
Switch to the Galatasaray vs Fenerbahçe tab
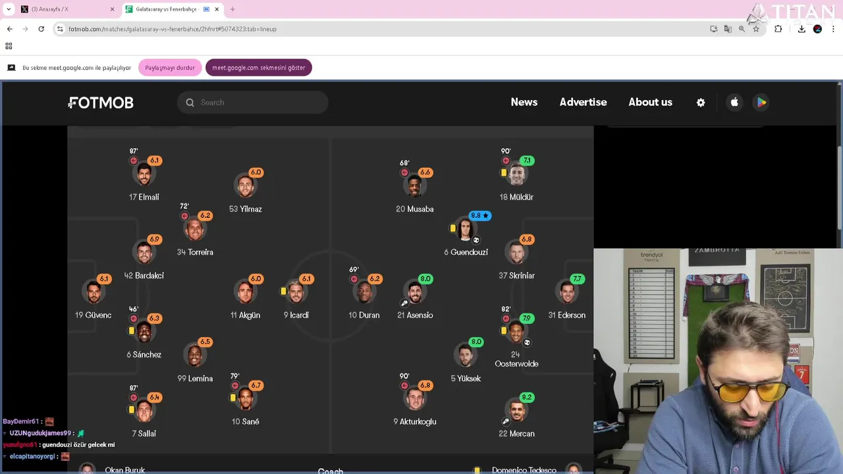click(171, 9)
